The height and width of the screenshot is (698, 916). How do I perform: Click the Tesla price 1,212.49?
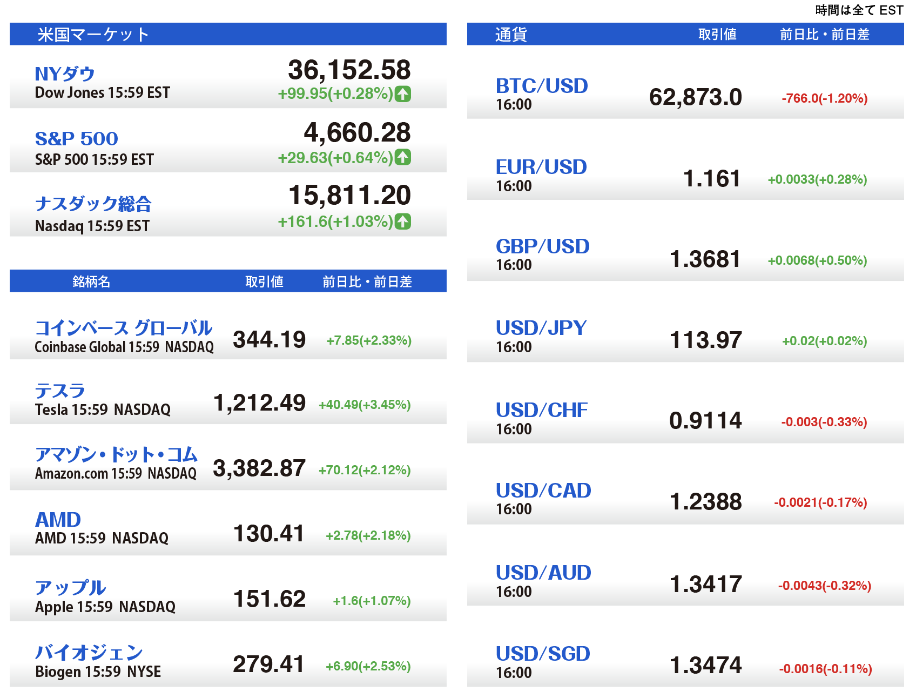[x=259, y=403]
